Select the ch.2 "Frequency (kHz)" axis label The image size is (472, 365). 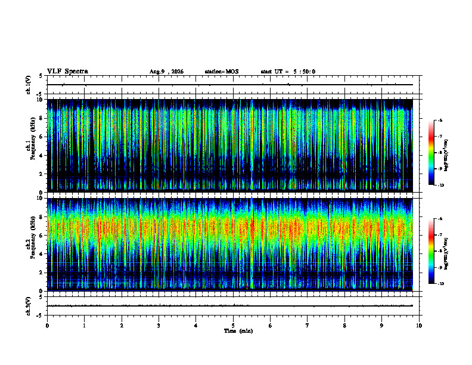(x=33, y=237)
